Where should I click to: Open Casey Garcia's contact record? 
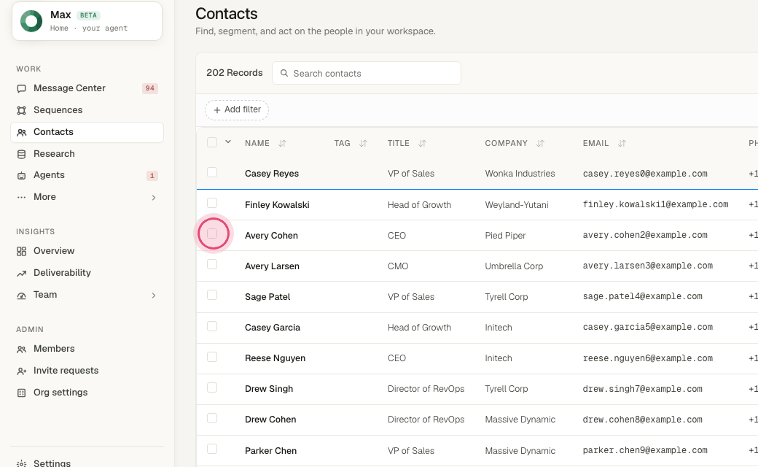(x=273, y=328)
